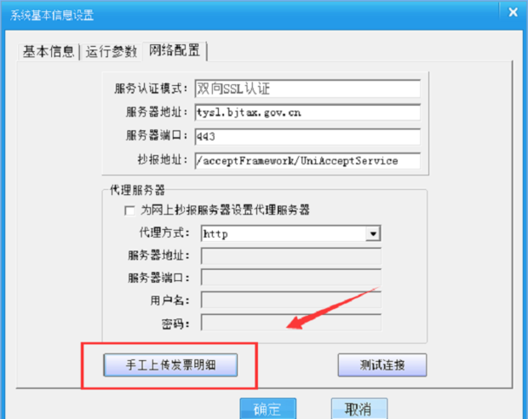Click the 手工上传发票明细 button
This screenshot has width=528, height=419.
[x=170, y=364]
